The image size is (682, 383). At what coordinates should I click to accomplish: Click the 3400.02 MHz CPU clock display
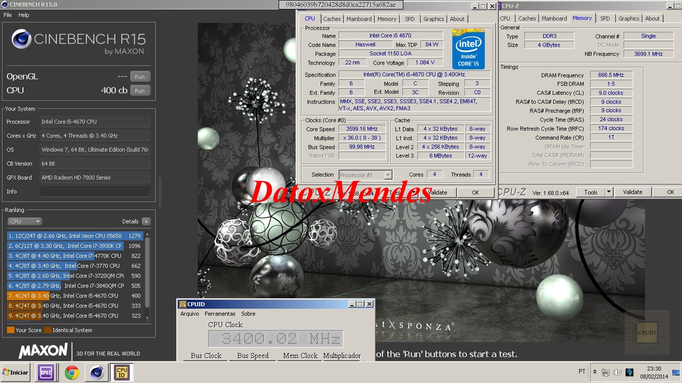click(x=276, y=339)
